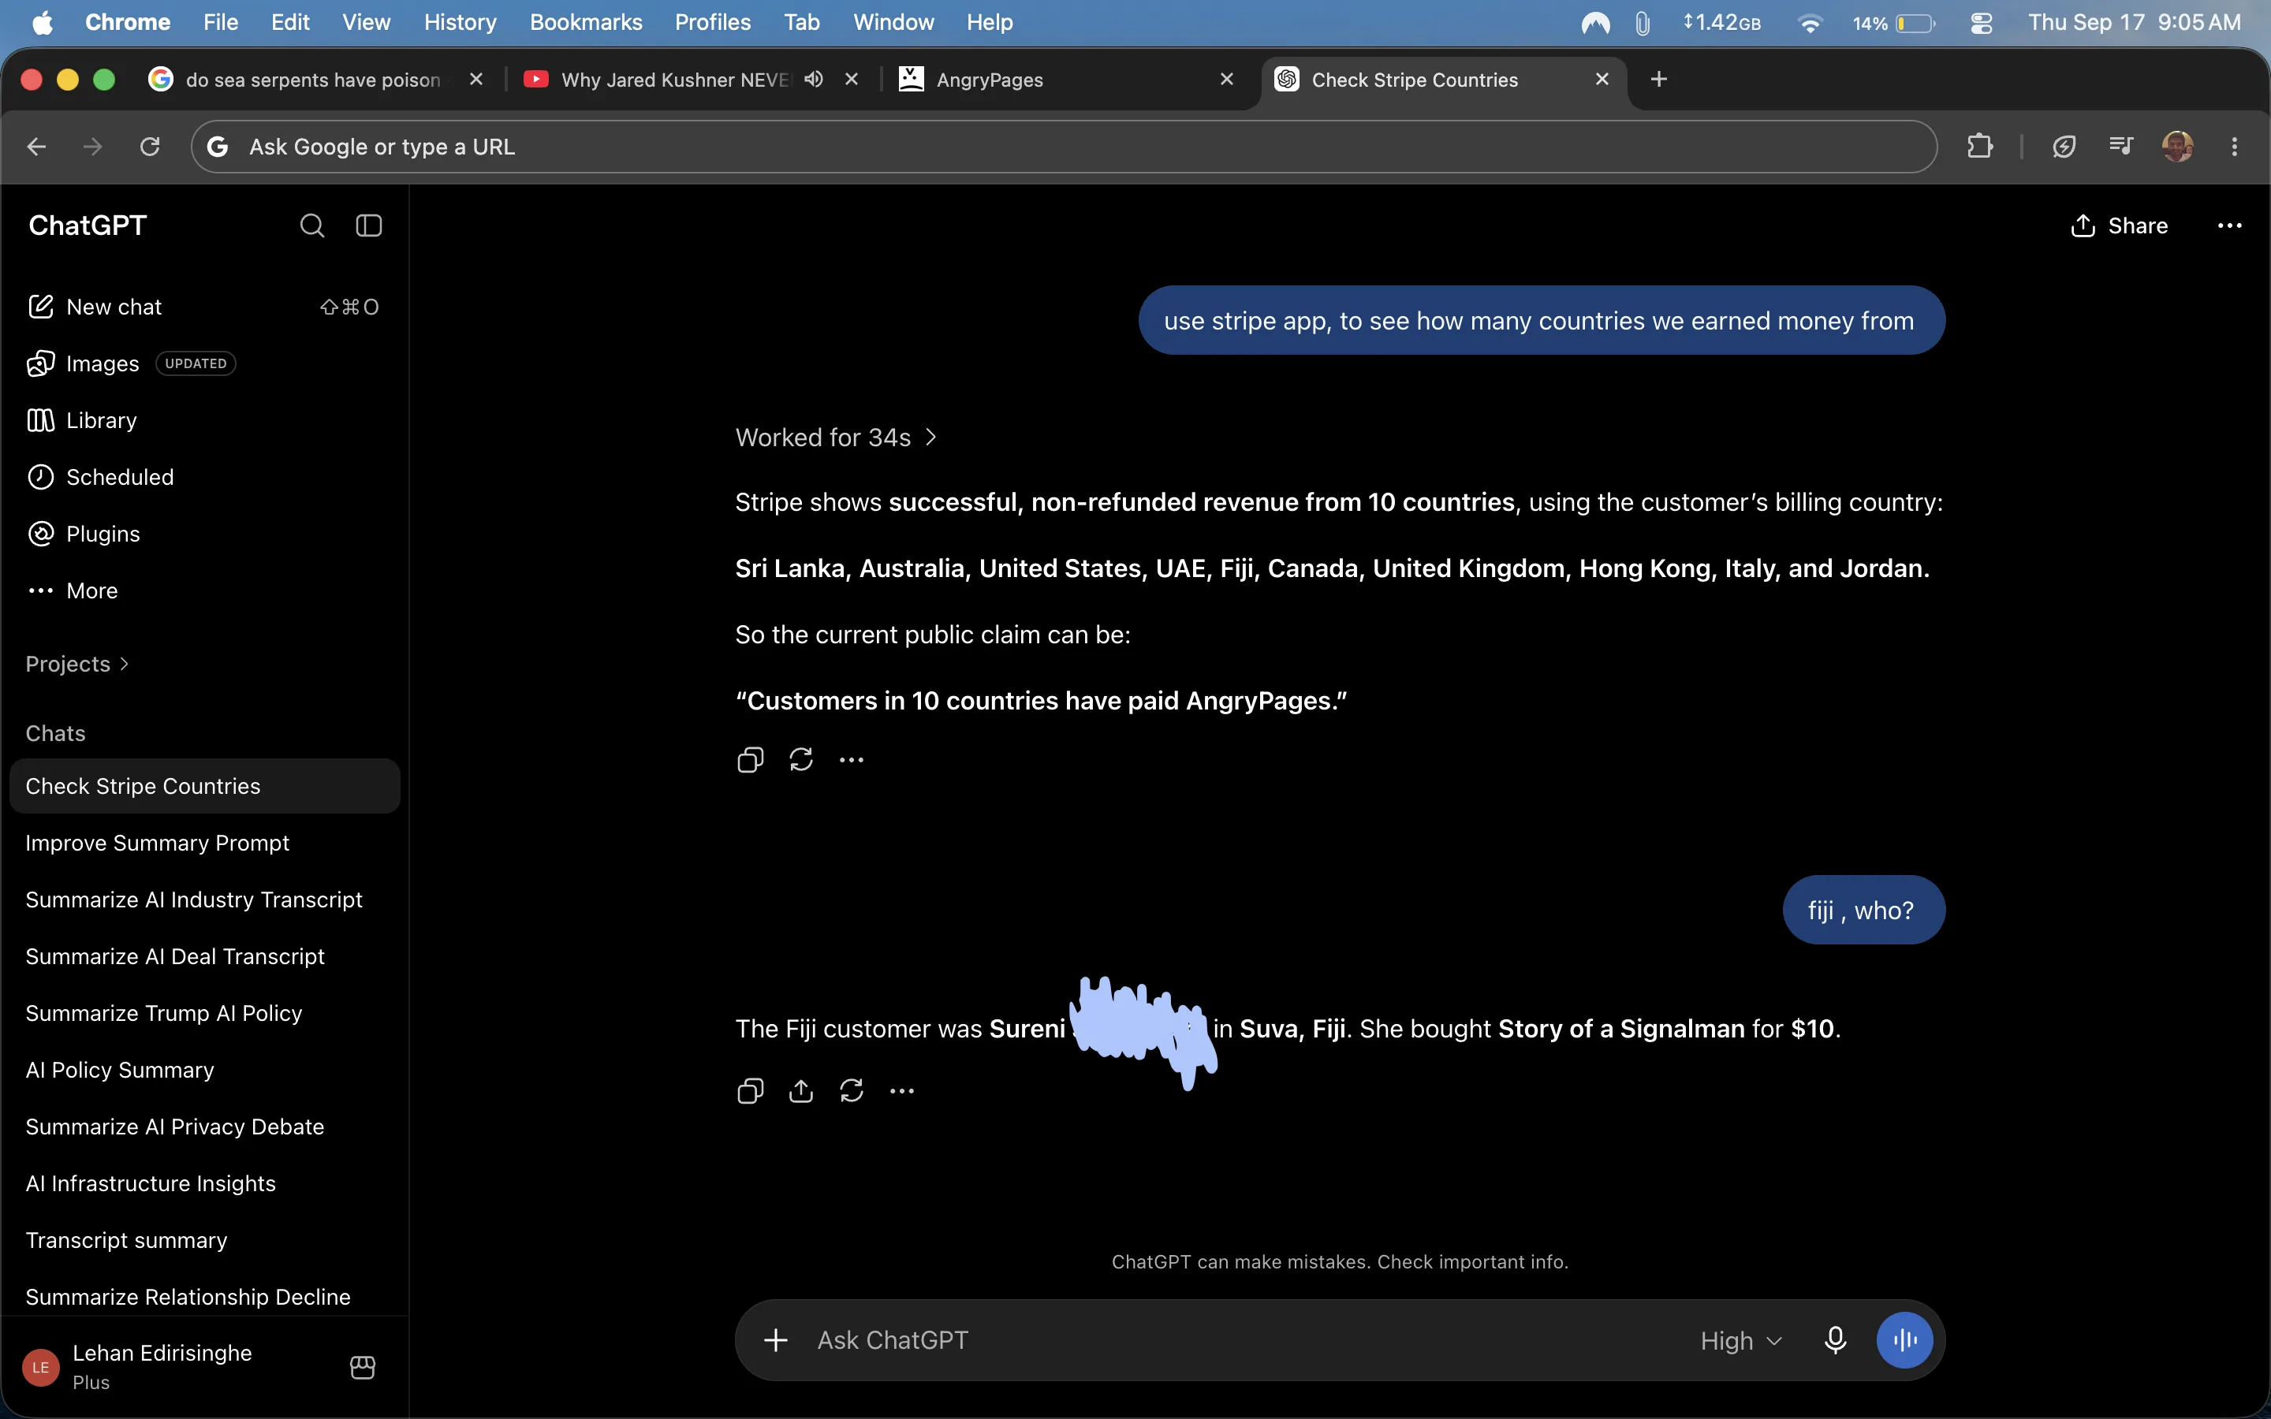Click the attach plus button in composer
The width and height of the screenshot is (2271, 1419).
pos(776,1340)
